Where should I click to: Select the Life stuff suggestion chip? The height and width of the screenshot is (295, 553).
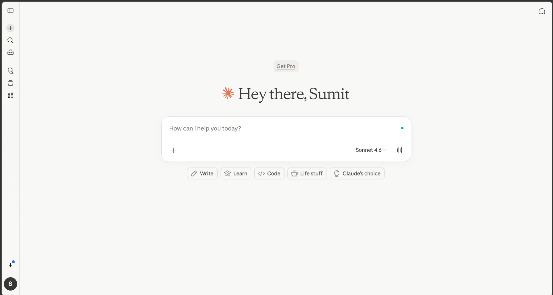click(x=307, y=173)
